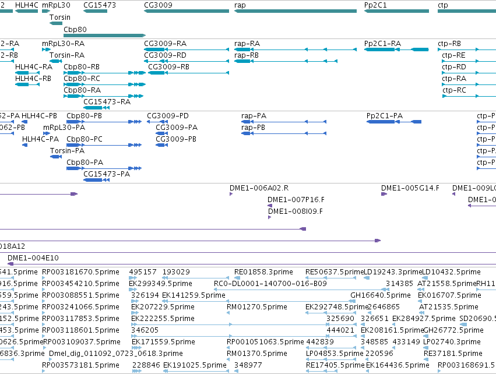
Task: Click the ctp-RC transcript label
Action: click(454, 90)
